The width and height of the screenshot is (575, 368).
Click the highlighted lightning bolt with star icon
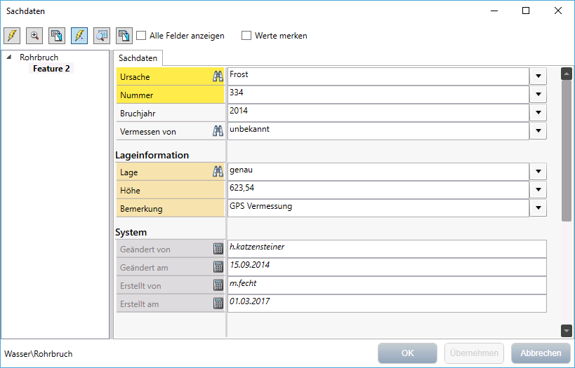click(x=79, y=36)
